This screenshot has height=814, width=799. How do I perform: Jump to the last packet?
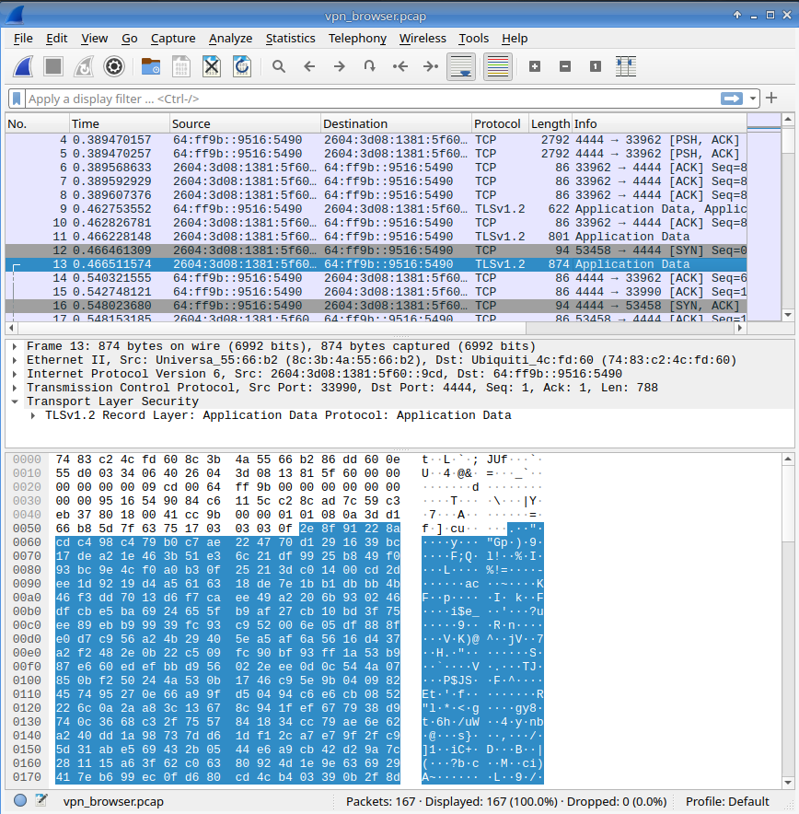pos(431,66)
